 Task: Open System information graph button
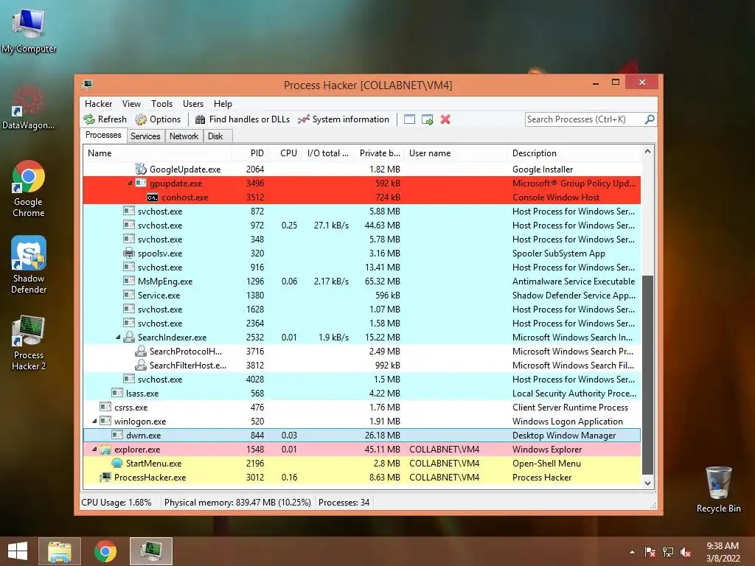[344, 119]
